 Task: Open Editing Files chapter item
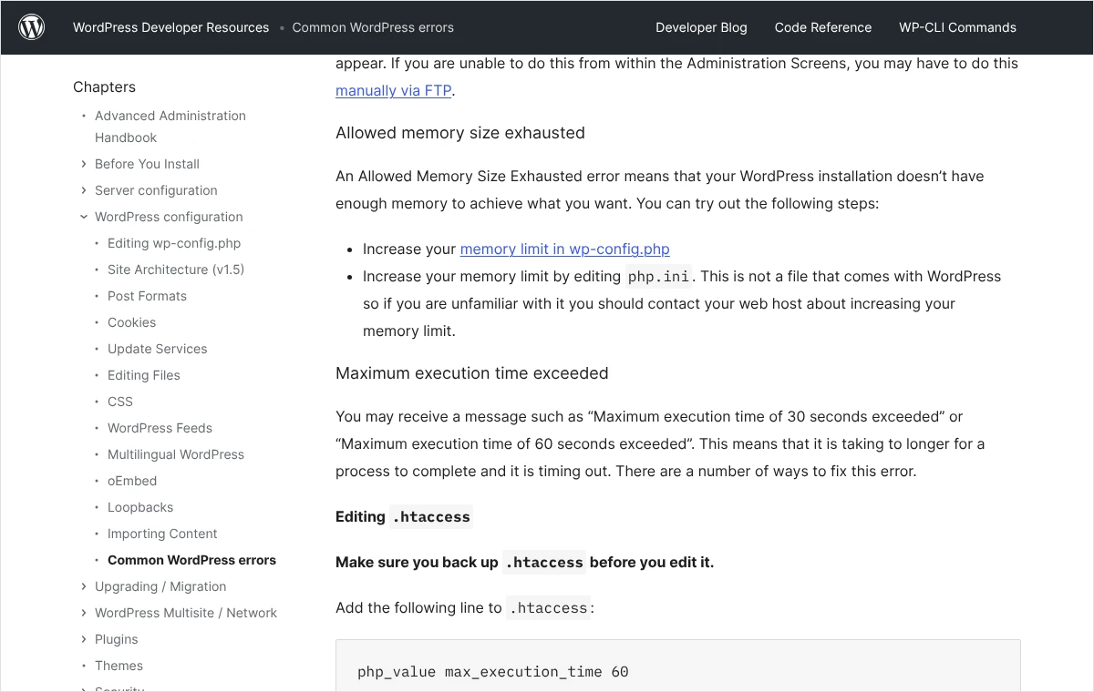point(144,375)
